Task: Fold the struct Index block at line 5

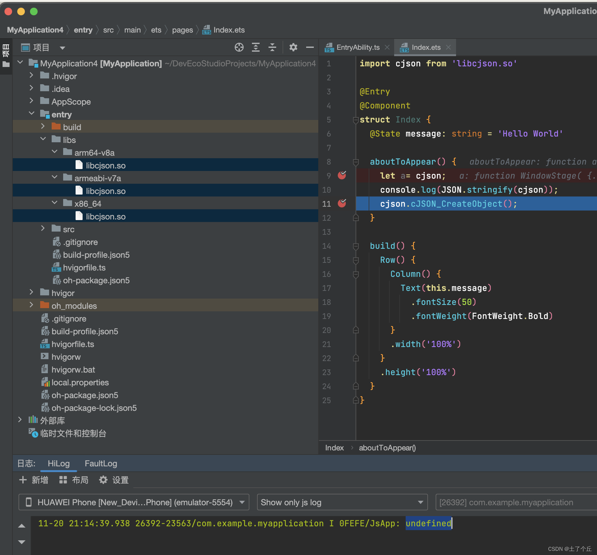Action: coord(356,120)
